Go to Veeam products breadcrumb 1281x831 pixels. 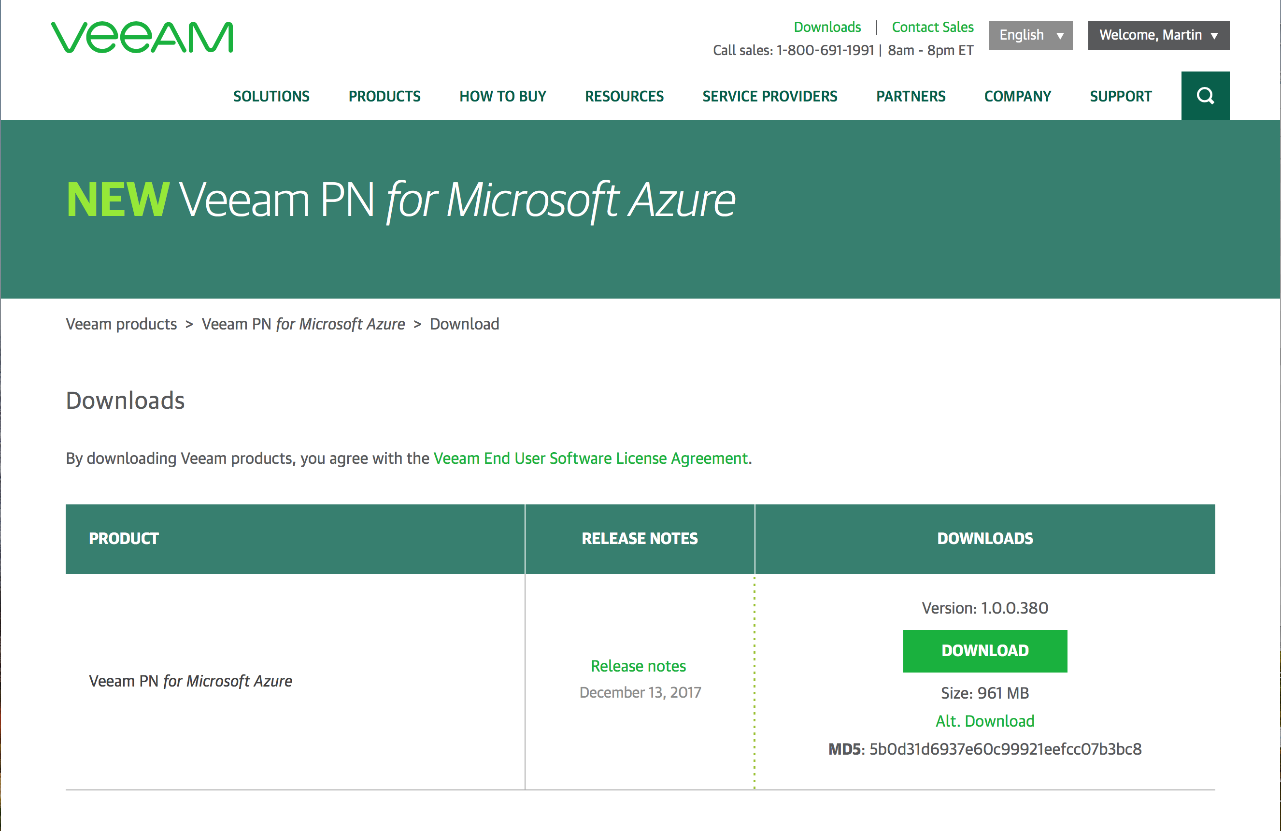[x=121, y=324]
